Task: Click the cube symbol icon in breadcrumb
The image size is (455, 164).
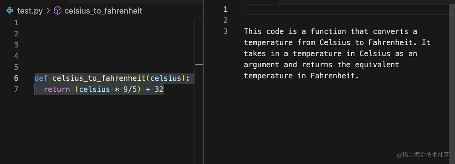Action: [58, 11]
